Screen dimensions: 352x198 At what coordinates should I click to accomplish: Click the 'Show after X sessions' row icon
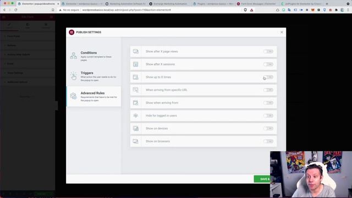[x=136, y=64]
